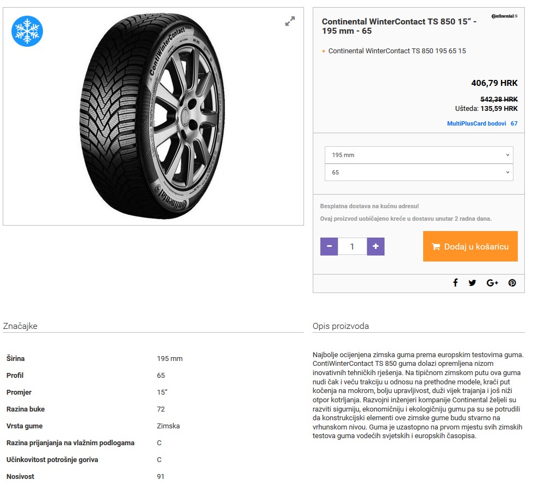539x486 pixels.
Task: Pin the product on Pinterest
Action: click(512, 283)
